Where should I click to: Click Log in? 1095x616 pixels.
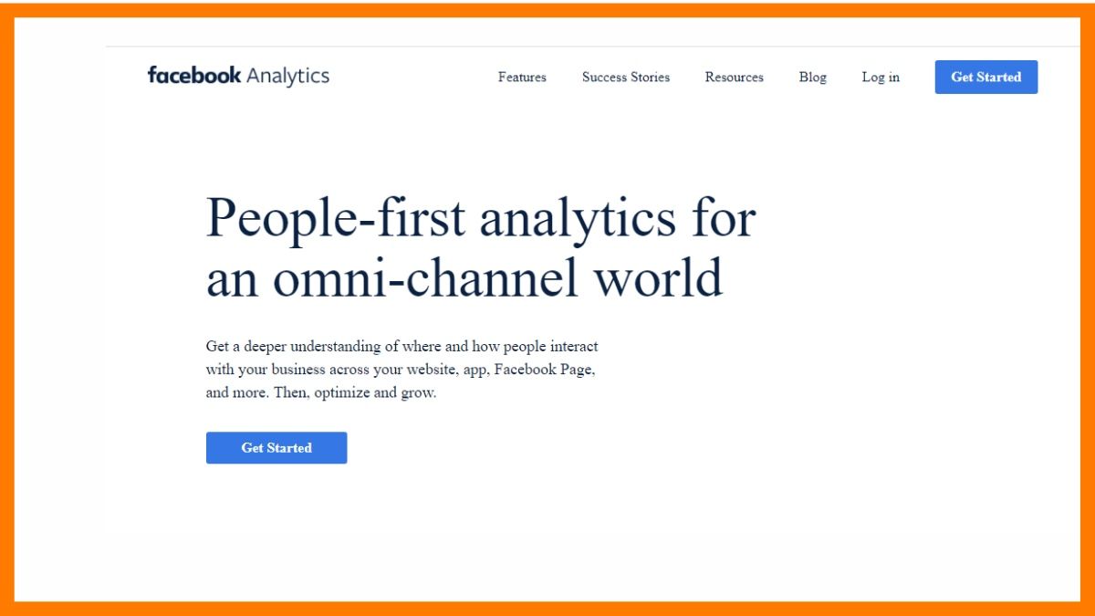[x=881, y=78]
